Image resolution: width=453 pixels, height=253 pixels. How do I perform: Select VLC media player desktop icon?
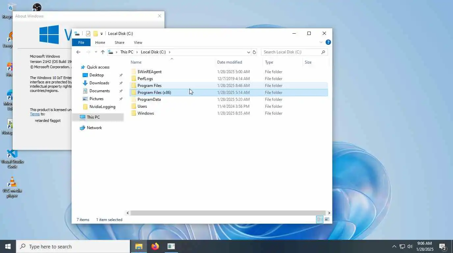click(x=12, y=187)
